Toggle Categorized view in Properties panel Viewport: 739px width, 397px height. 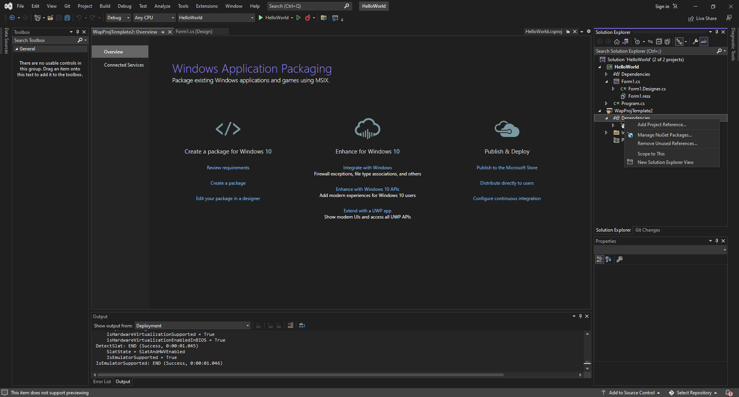click(600, 259)
